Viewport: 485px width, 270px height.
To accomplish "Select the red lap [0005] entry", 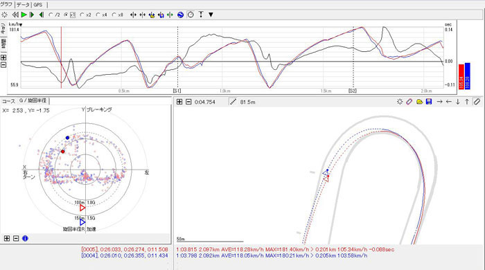I will pos(125,249).
